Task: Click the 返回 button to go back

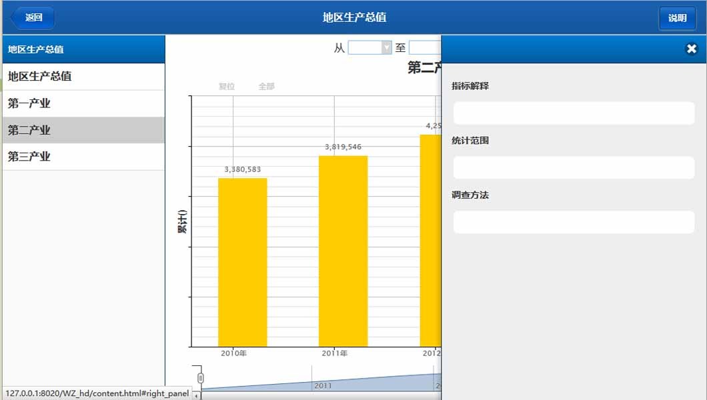Action: pos(31,18)
